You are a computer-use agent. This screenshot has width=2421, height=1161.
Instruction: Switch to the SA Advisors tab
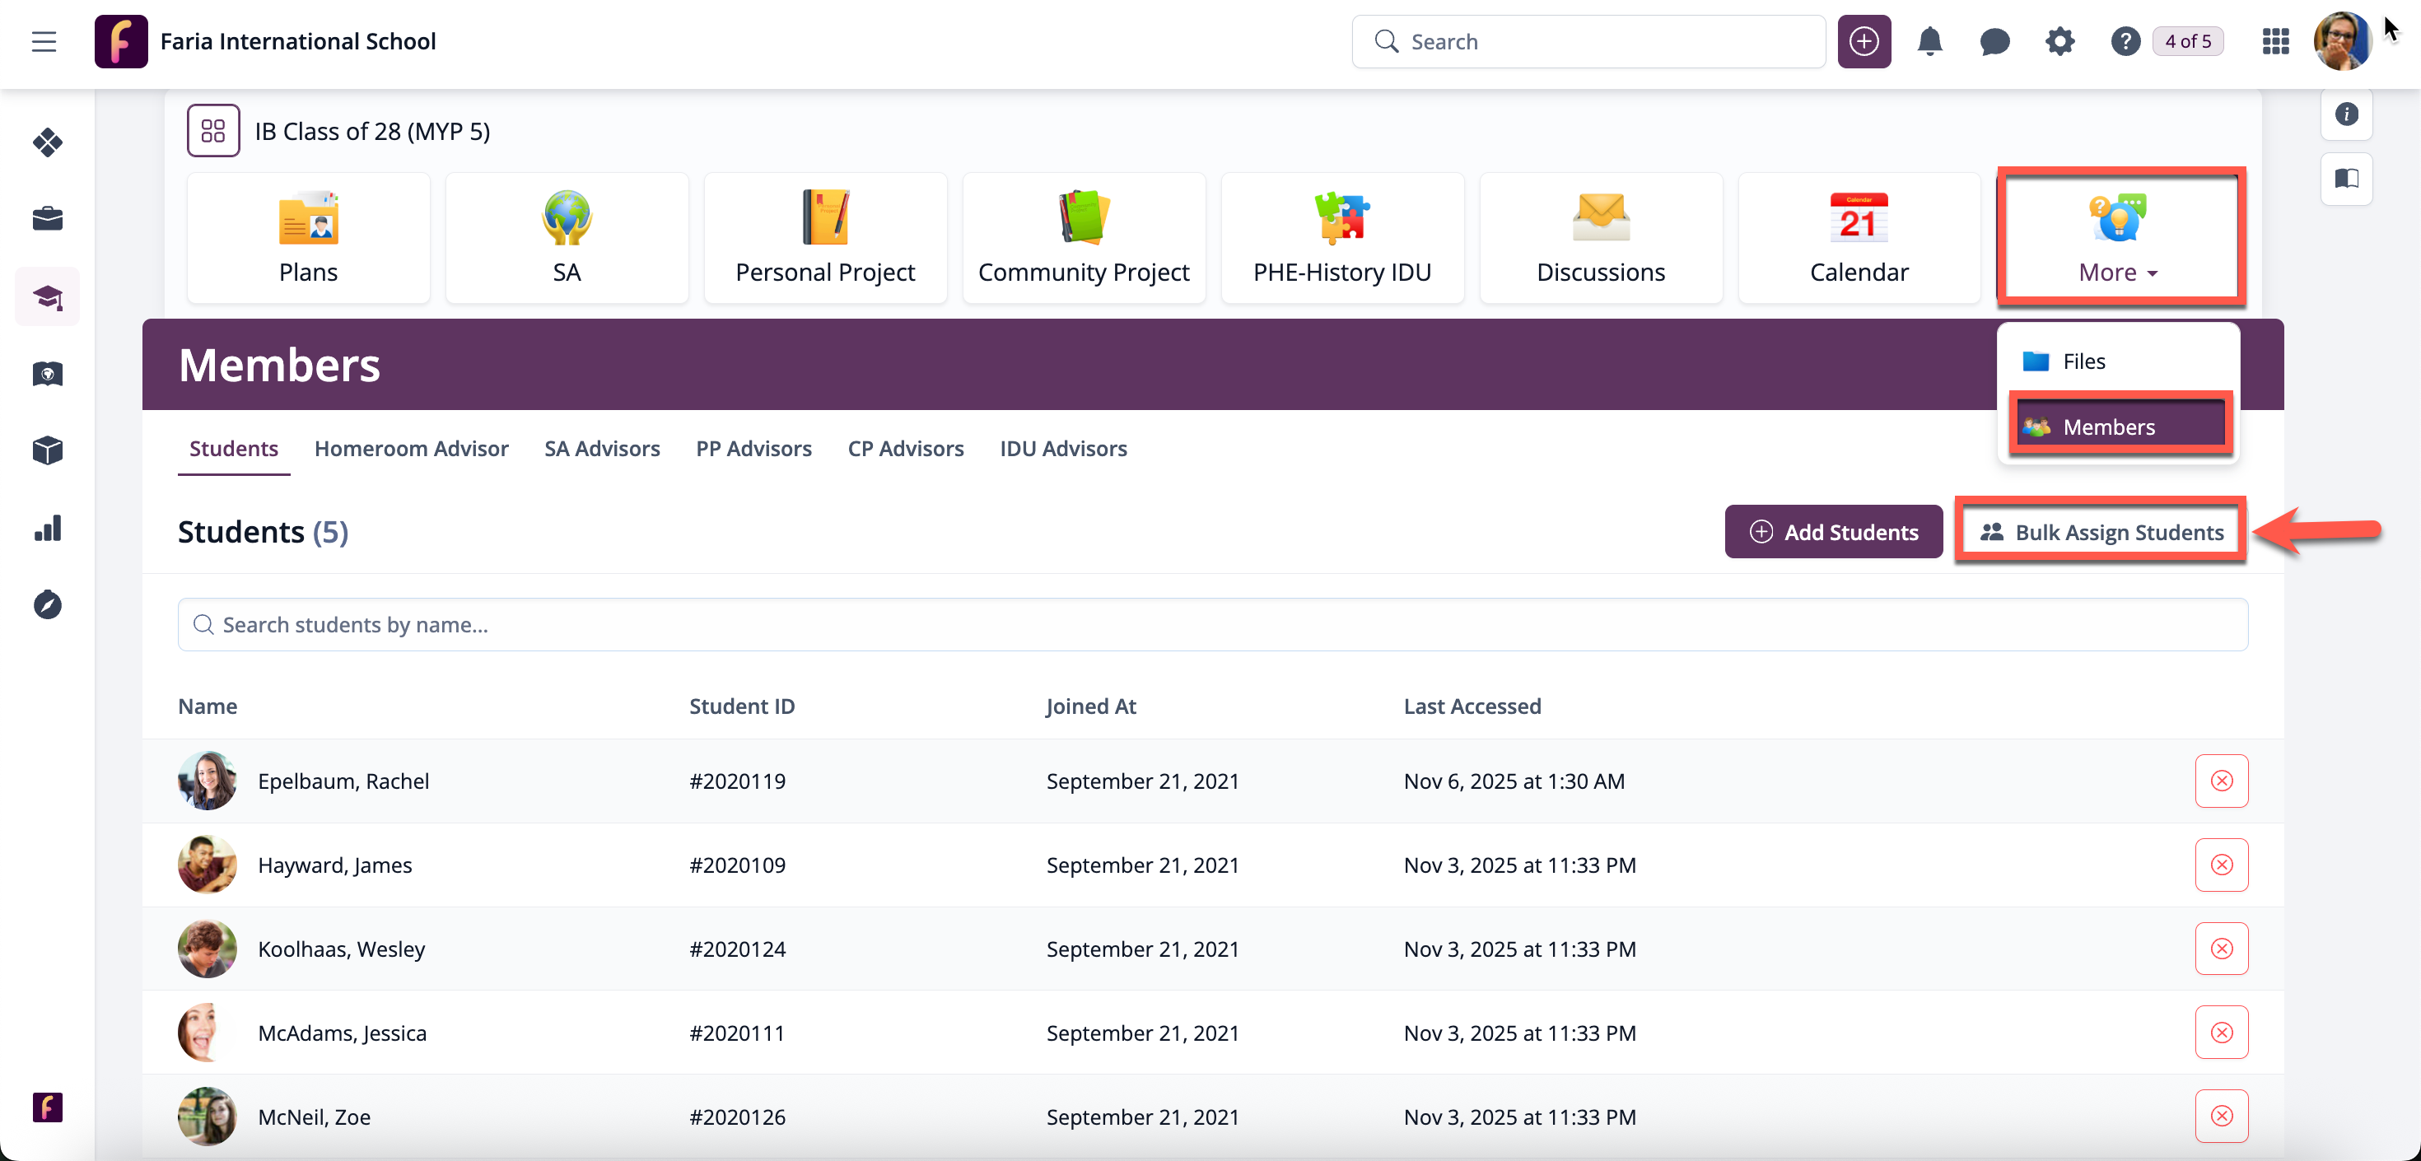pyautogui.click(x=601, y=449)
